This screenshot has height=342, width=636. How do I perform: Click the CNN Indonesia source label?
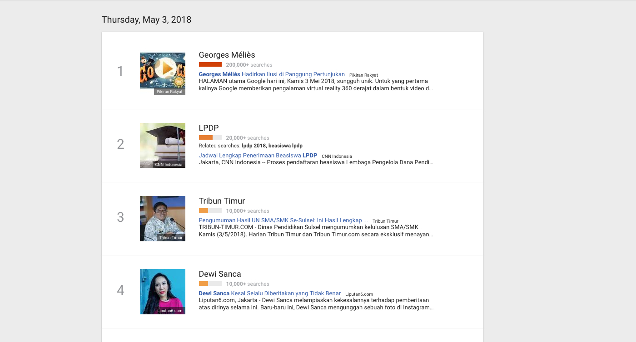tap(337, 156)
